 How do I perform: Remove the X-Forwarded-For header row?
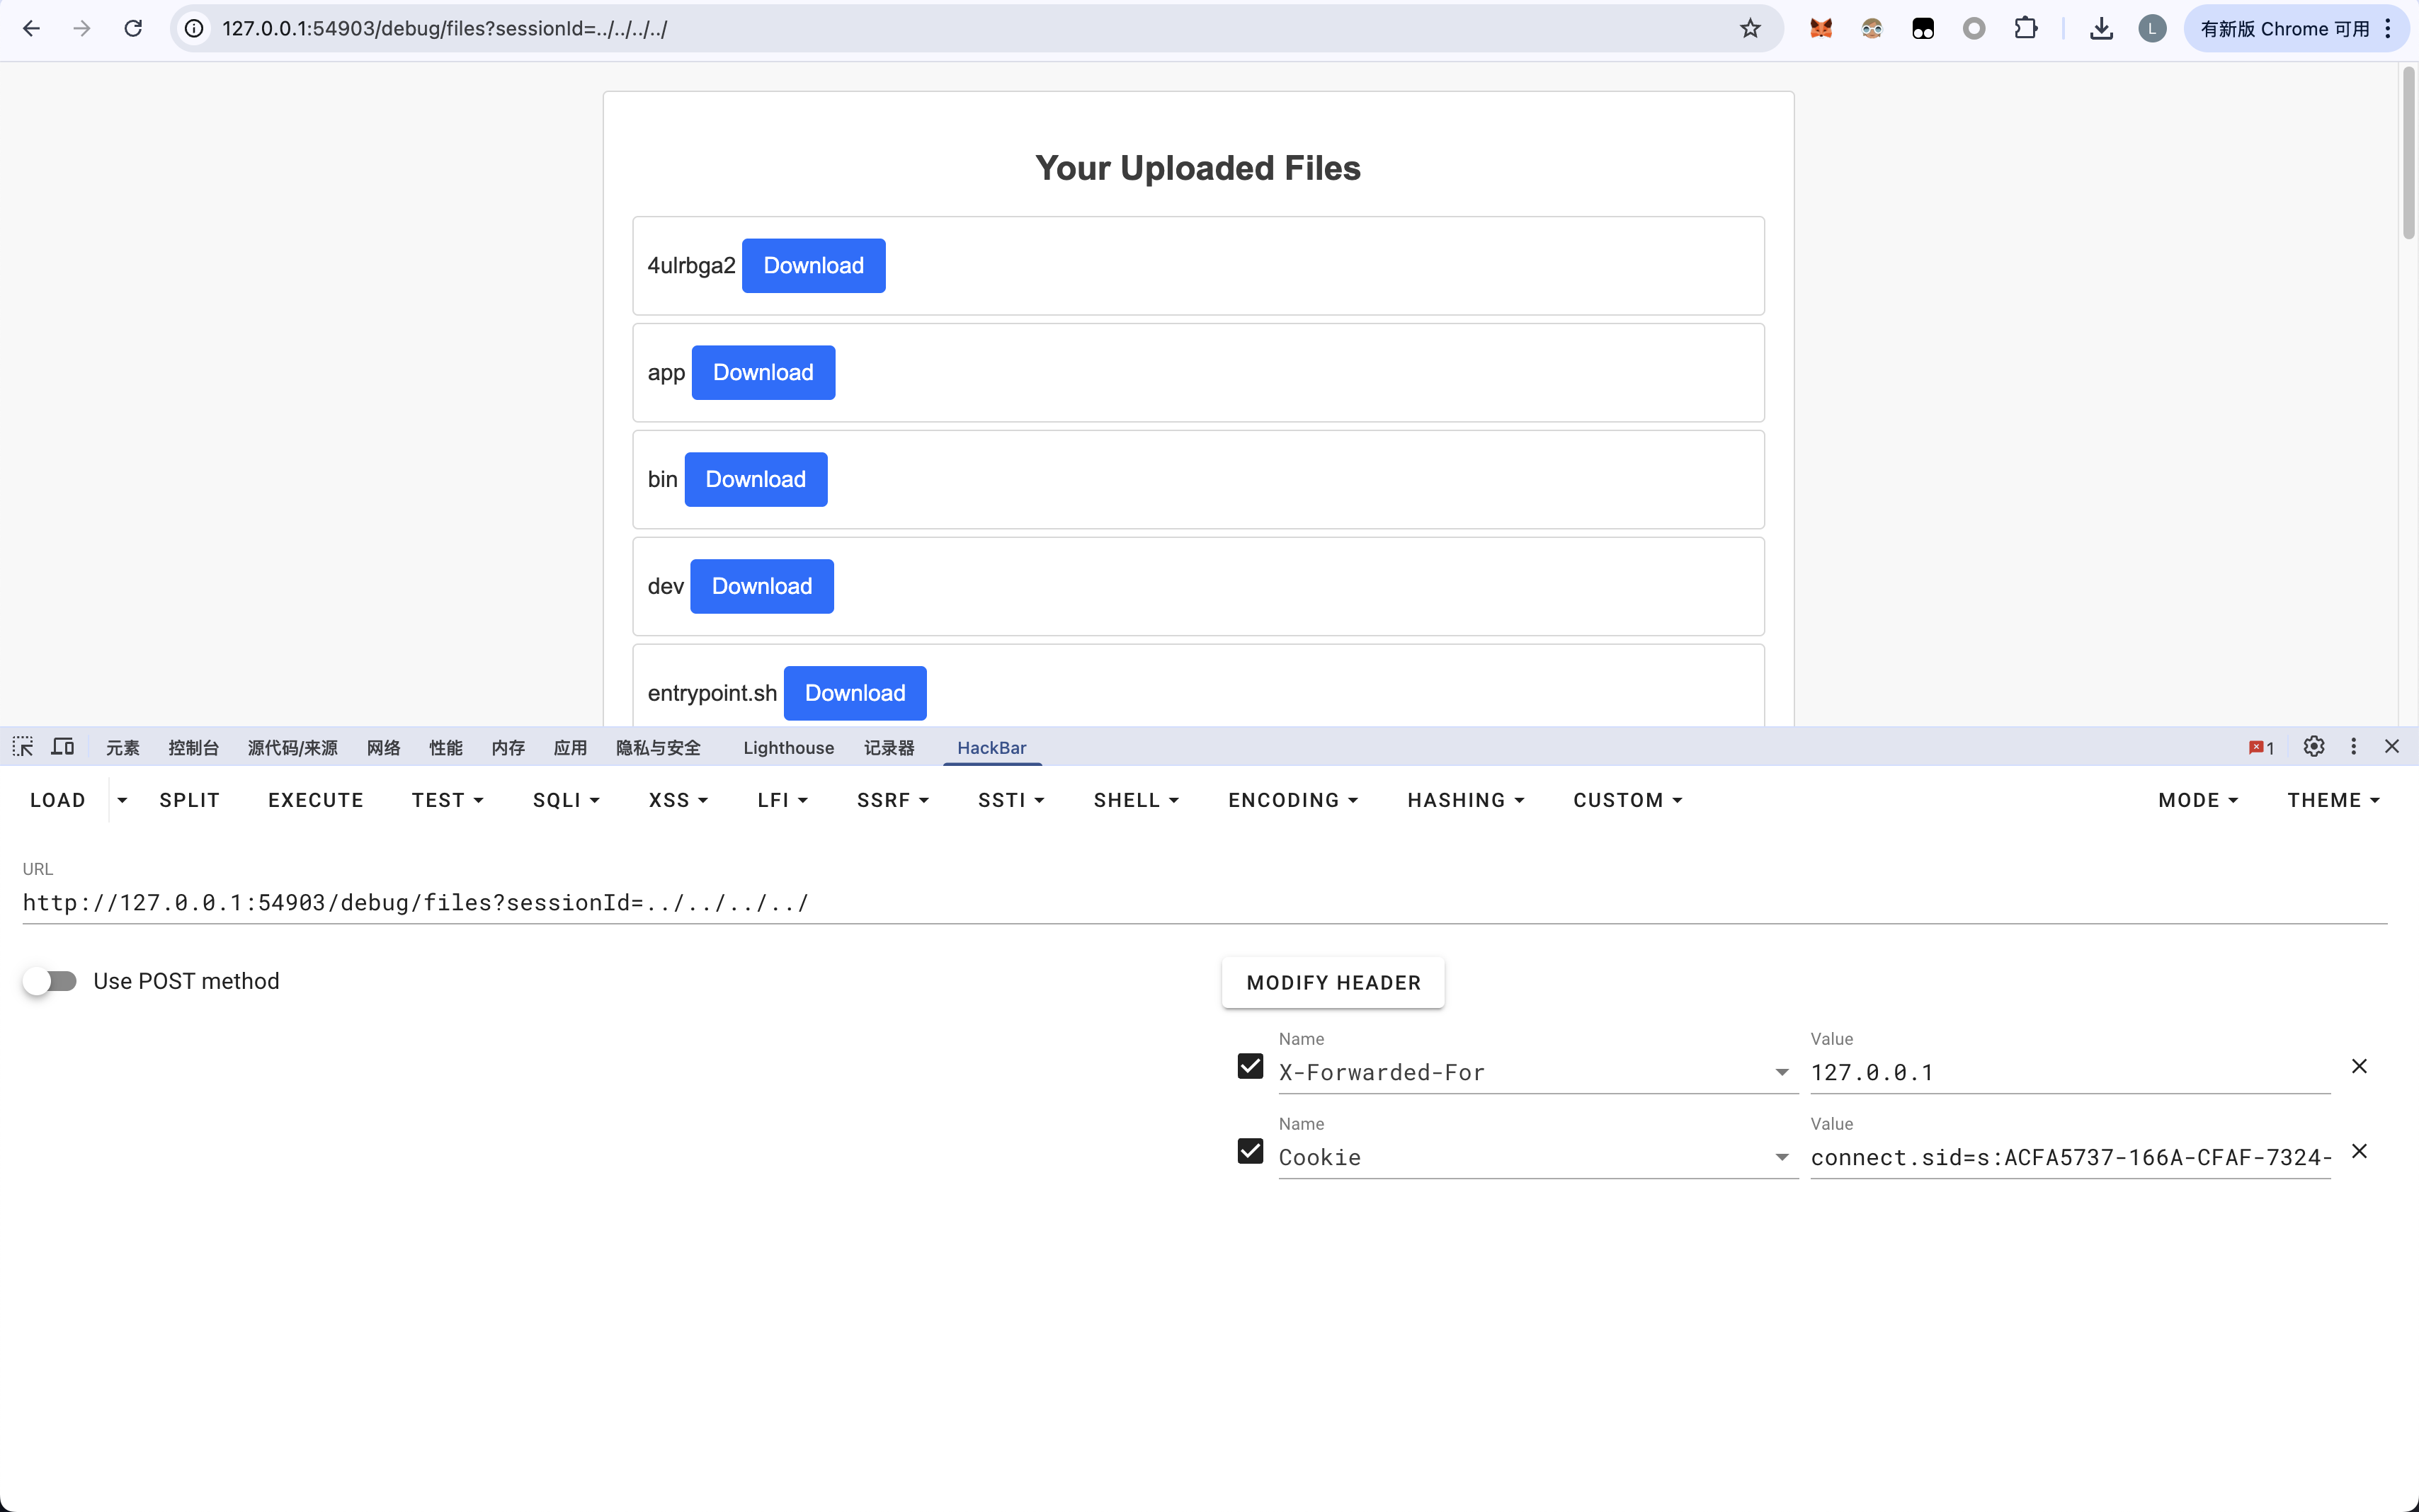[2359, 1066]
